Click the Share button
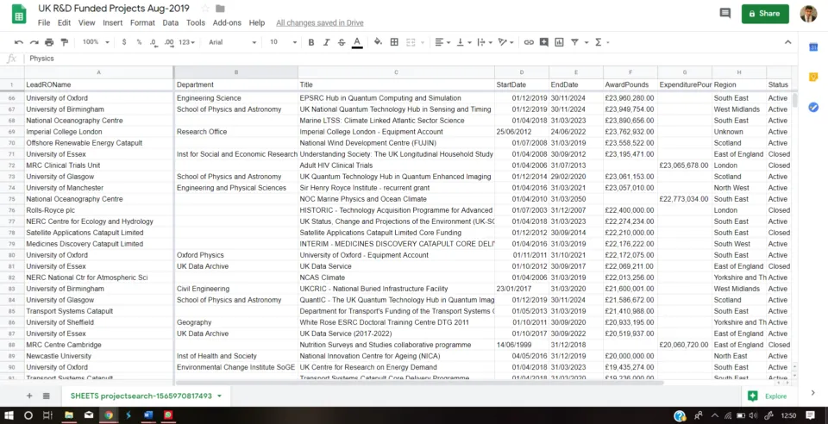The image size is (828, 424). 765,14
